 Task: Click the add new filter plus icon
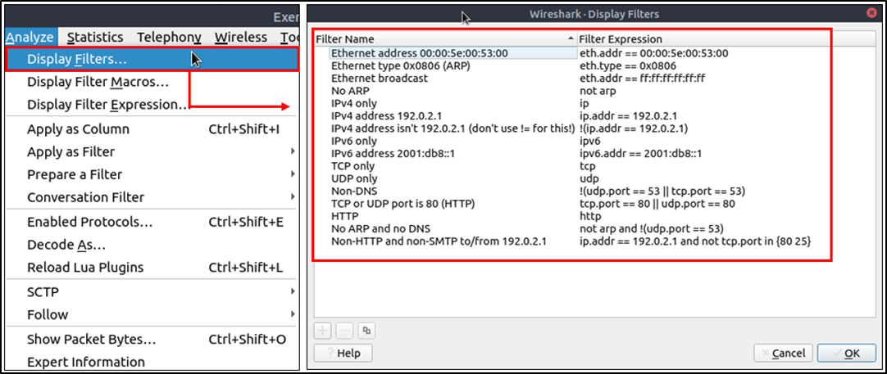pos(324,330)
